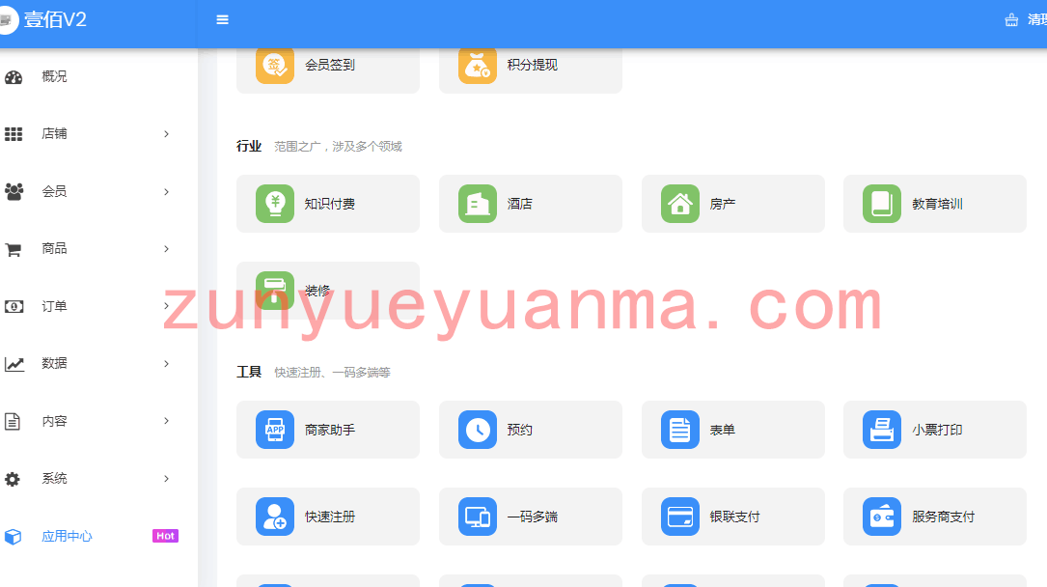1047x587 pixels.
Task: Open the 会员签到 app label
Action: coord(330,65)
